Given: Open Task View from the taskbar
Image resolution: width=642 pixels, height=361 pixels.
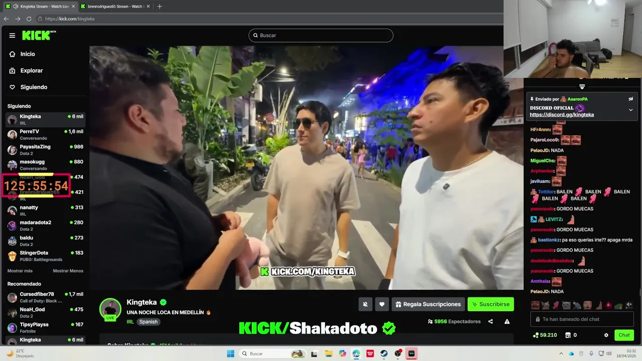Looking at the screenshot, I should tap(314, 353).
